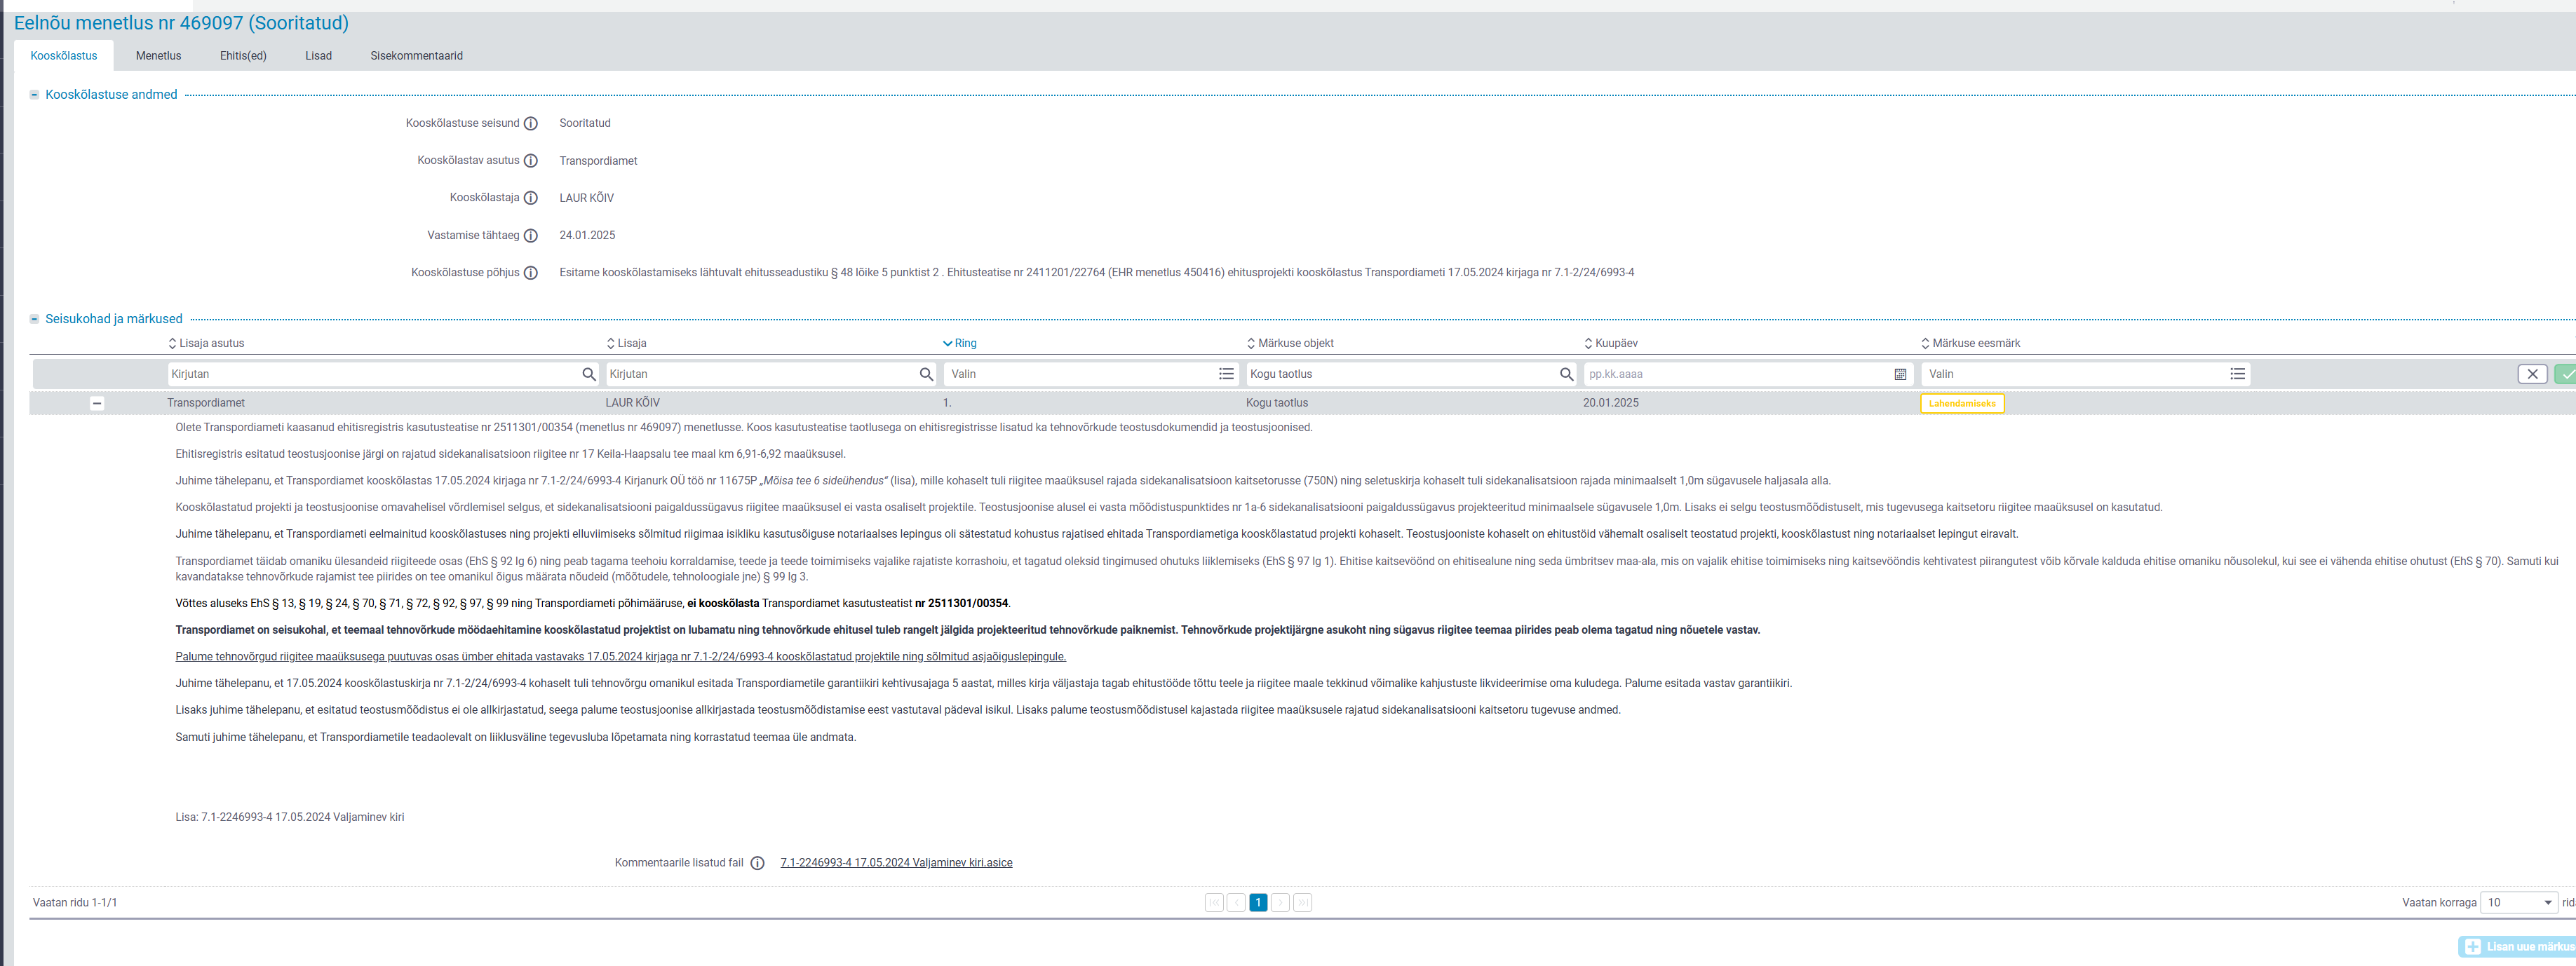Open the Ehitis(ed) tab
The width and height of the screenshot is (2576, 966).
click(243, 56)
